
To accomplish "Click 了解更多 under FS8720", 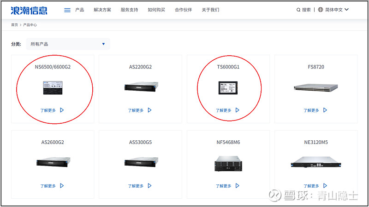I will click(311, 110).
